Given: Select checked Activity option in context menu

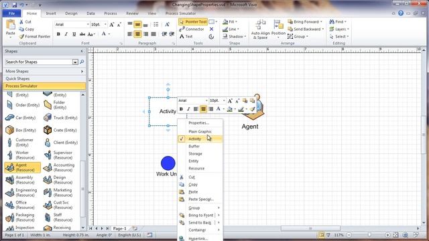Looking at the screenshot, I should tap(200, 139).
